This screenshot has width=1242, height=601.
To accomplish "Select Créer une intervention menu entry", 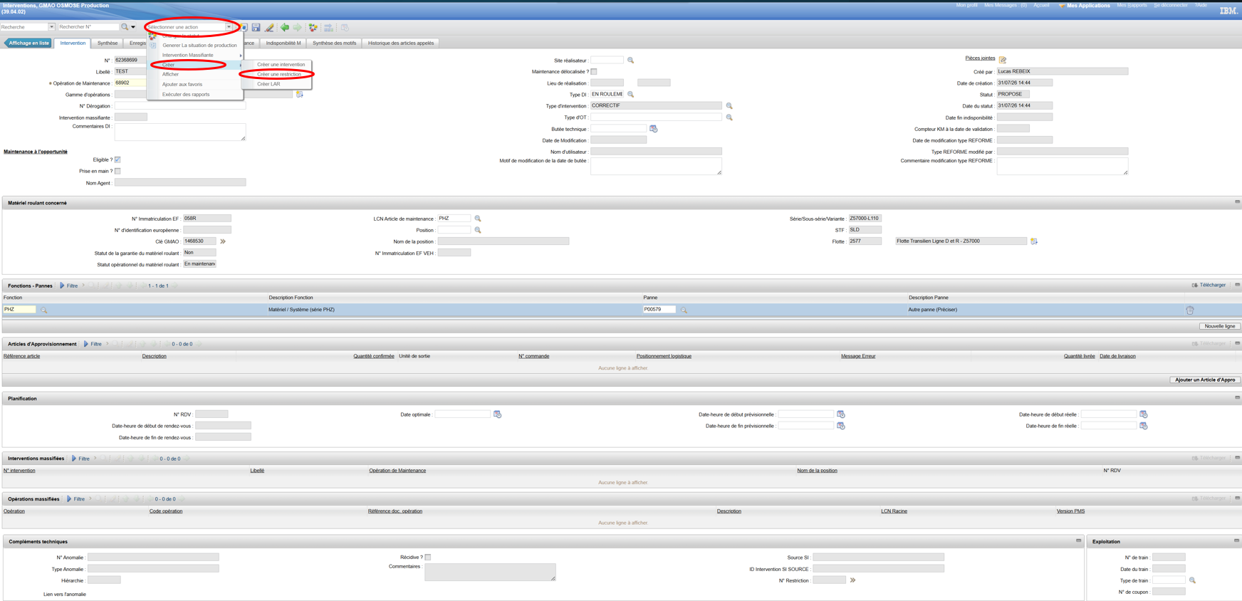I will coord(281,64).
